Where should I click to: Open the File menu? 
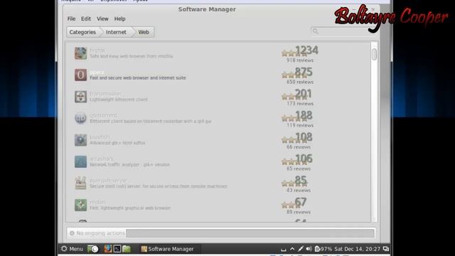coord(71,19)
